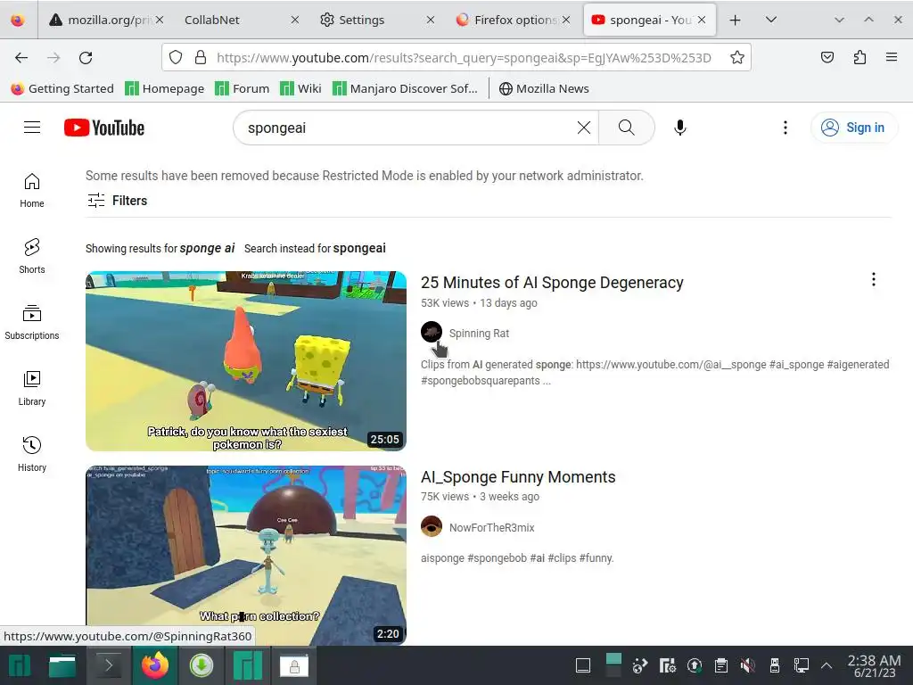Go to Home in the sidebar
Screen dimensions: 913x685
pos(32,191)
